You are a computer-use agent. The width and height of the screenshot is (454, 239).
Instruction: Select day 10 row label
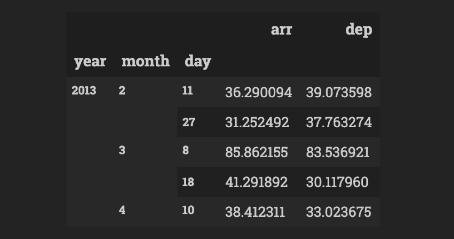click(x=188, y=210)
